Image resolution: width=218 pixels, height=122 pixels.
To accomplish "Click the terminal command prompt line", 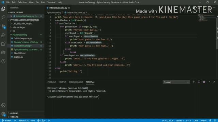I will pos(73,97).
